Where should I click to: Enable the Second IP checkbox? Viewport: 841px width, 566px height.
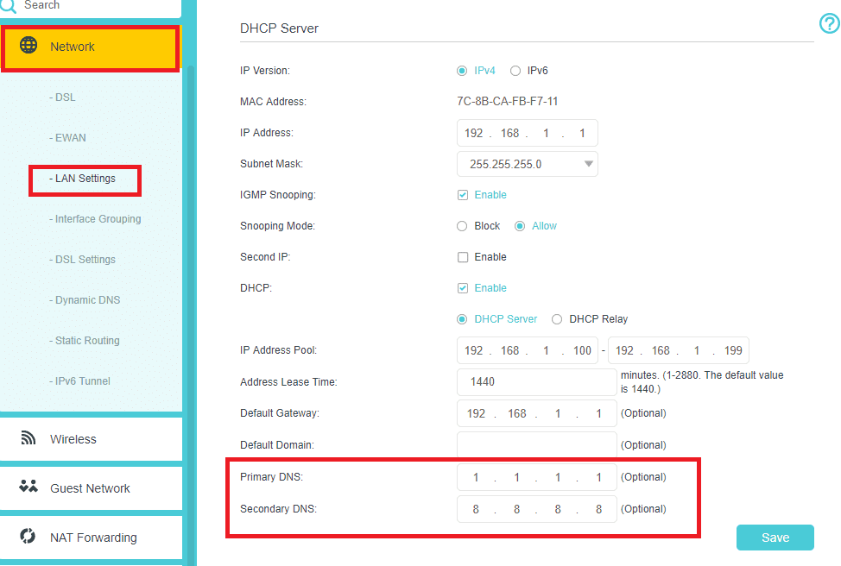[462, 257]
